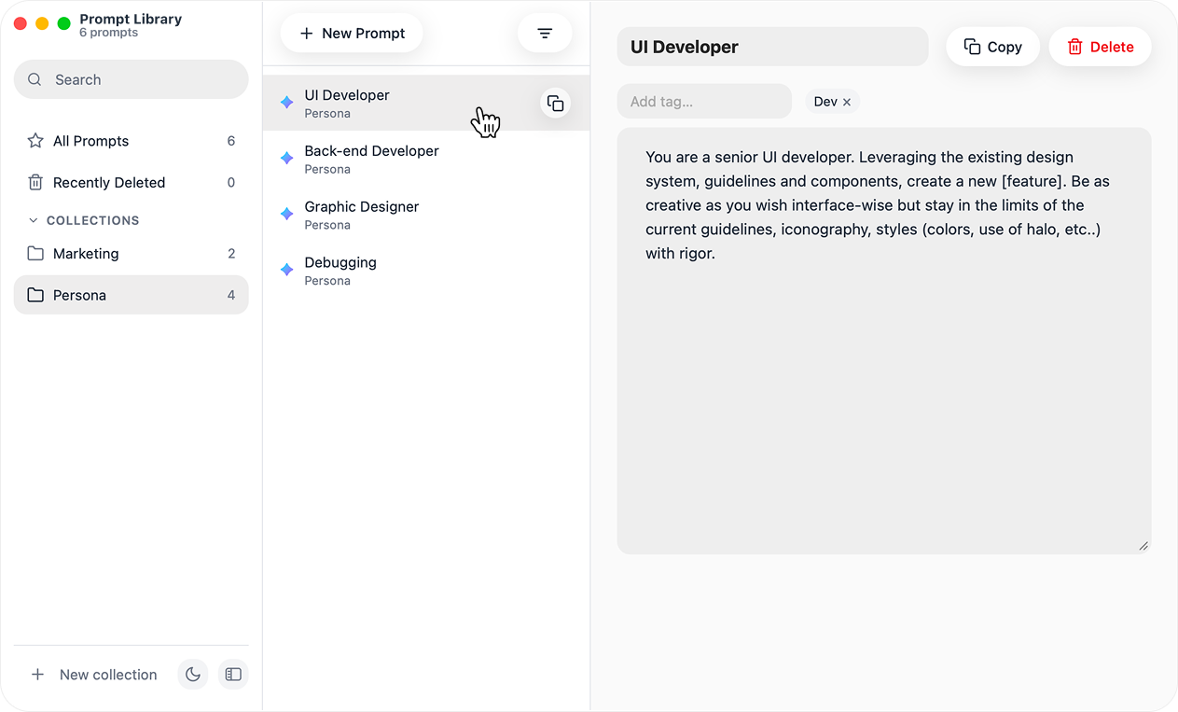Click the magnifying glass in the search bar
The image size is (1178, 712).
click(x=35, y=79)
